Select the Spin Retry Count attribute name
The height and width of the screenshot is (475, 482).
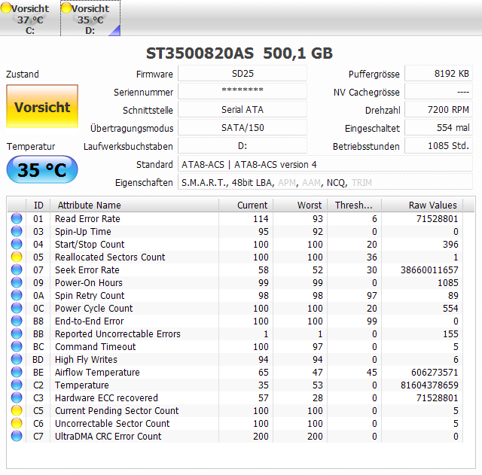point(90,296)
